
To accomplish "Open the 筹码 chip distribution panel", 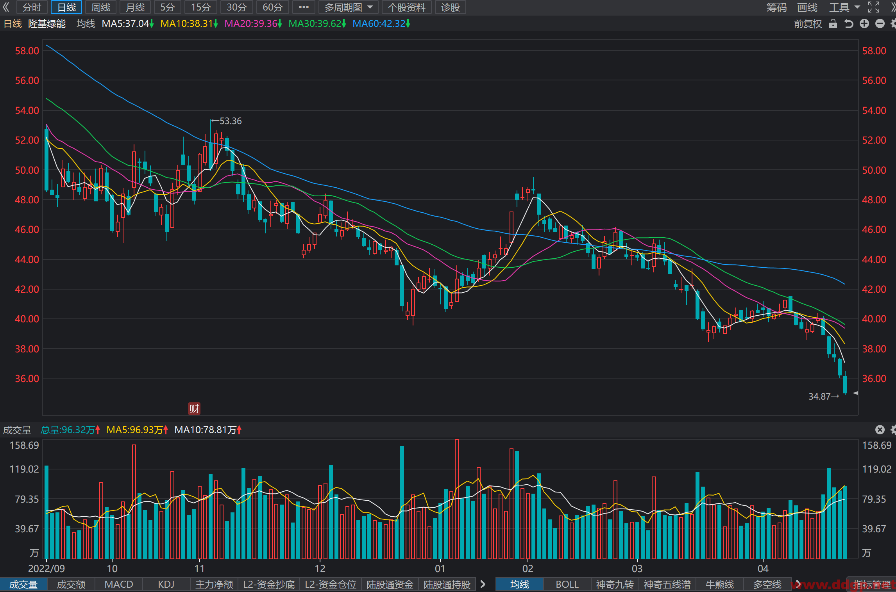I will (776, 7).
